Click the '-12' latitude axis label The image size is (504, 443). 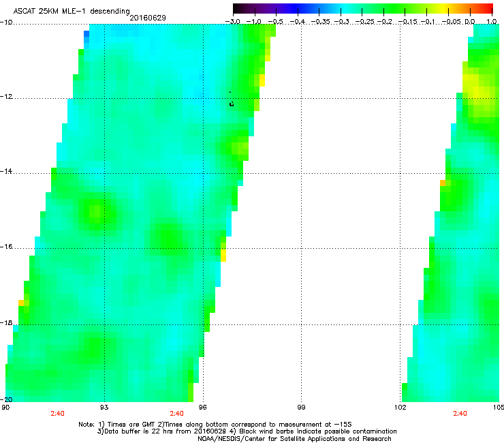[x=5, y=97]
